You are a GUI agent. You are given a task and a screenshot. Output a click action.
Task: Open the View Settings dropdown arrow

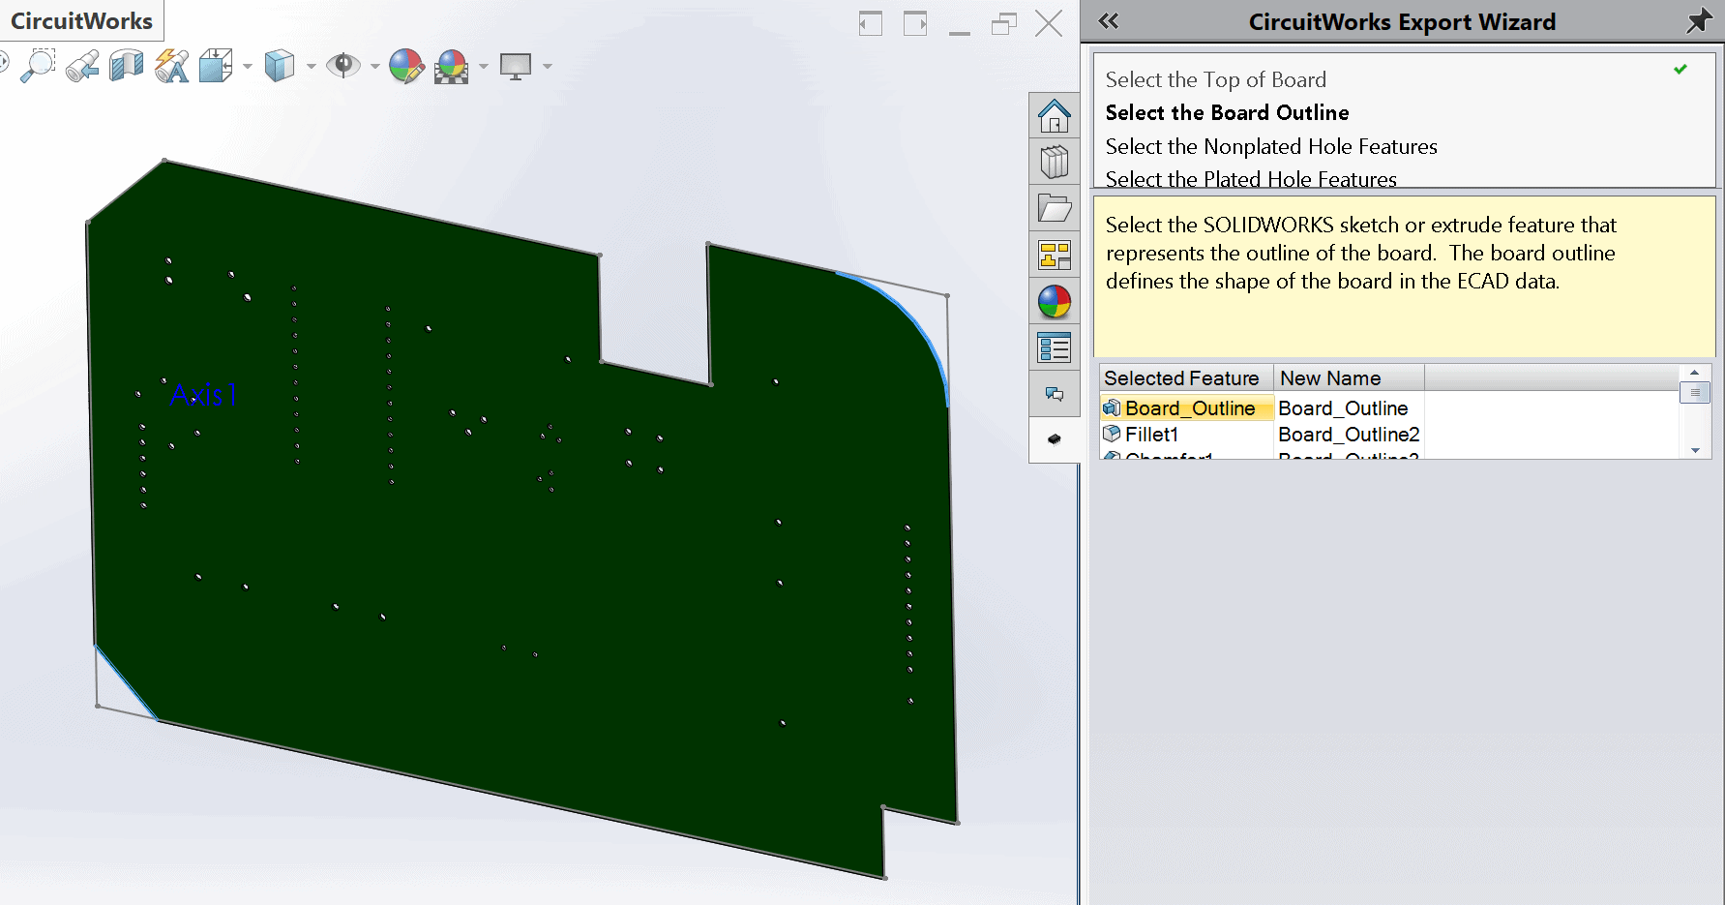pos(548,67)
